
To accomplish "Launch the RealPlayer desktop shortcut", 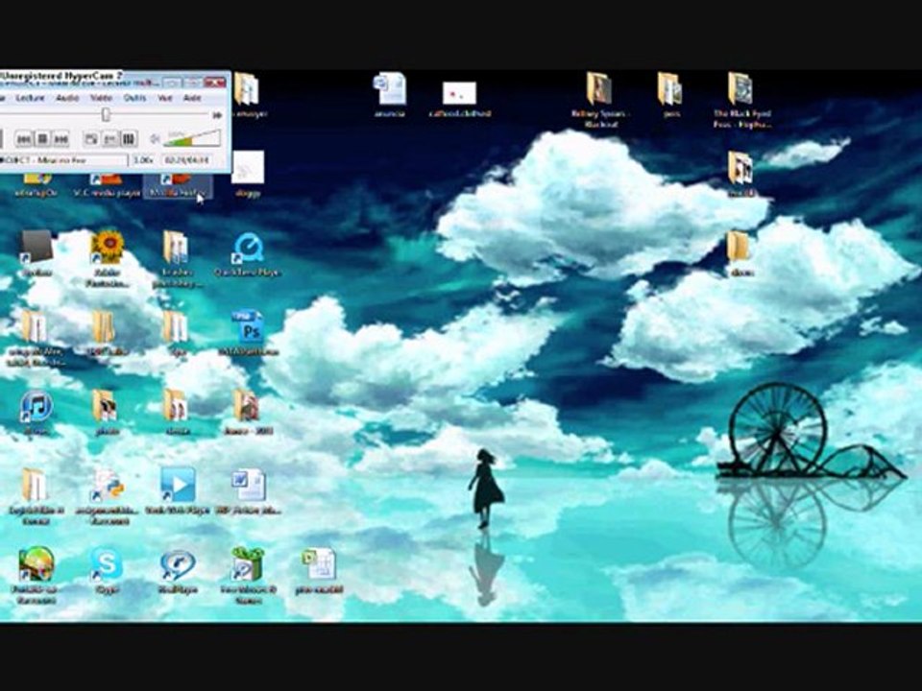I will click(x=178, y=565).
